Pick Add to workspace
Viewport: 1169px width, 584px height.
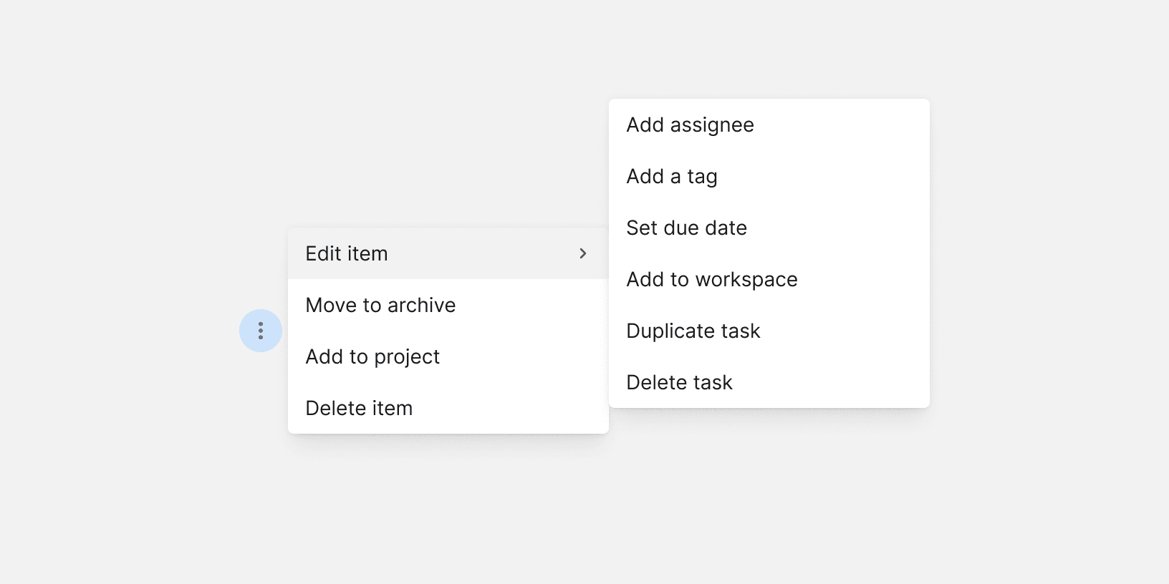click(711, 279)
